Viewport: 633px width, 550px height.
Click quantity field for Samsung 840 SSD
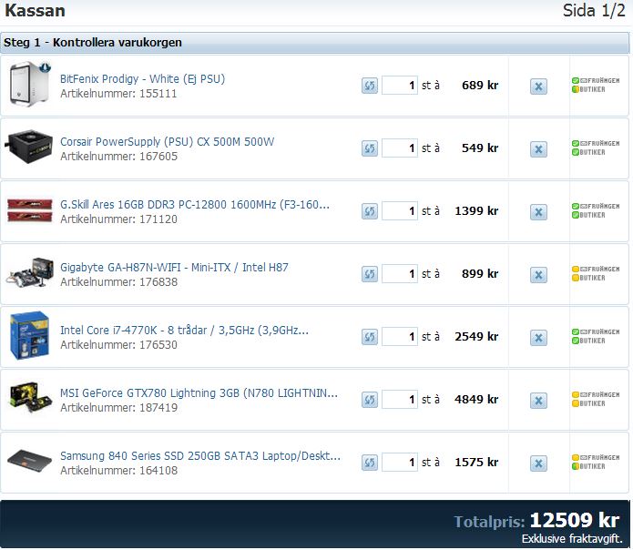tap(400, 463)
